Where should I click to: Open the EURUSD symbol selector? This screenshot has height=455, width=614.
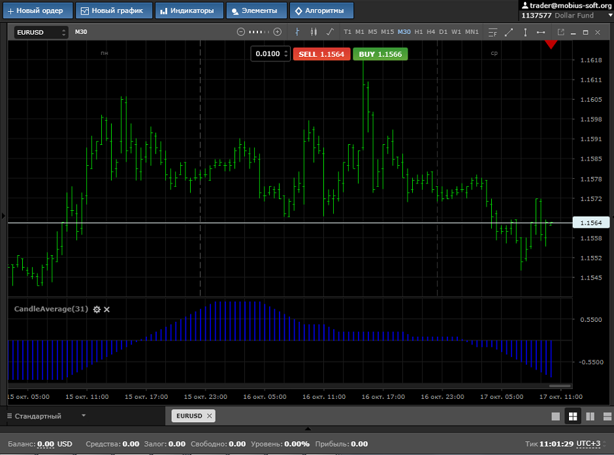click(x=41, y=32)
